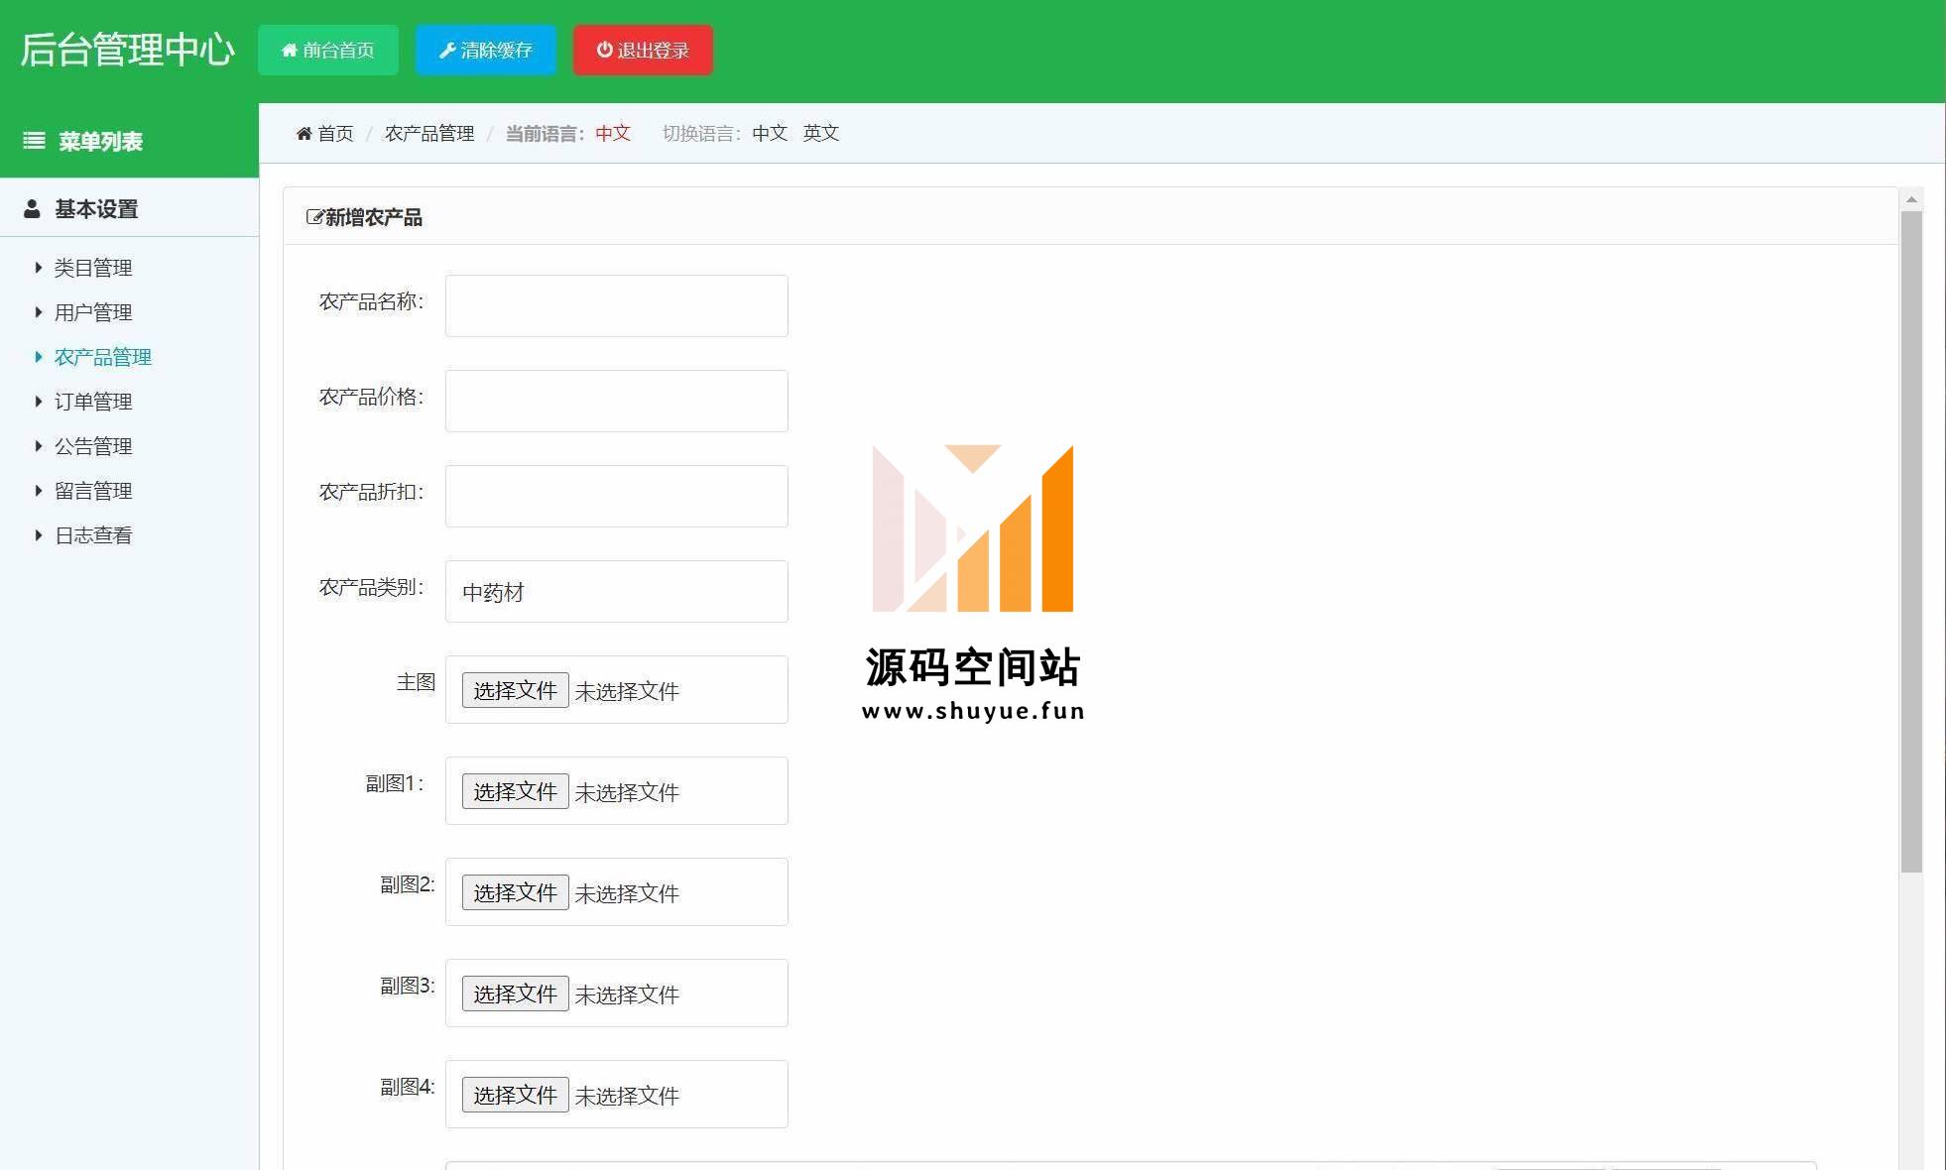The width and height of the screenshot is (1946, 1170).
Task: Click the 后台管理中心 title
Action: (127, 50)
